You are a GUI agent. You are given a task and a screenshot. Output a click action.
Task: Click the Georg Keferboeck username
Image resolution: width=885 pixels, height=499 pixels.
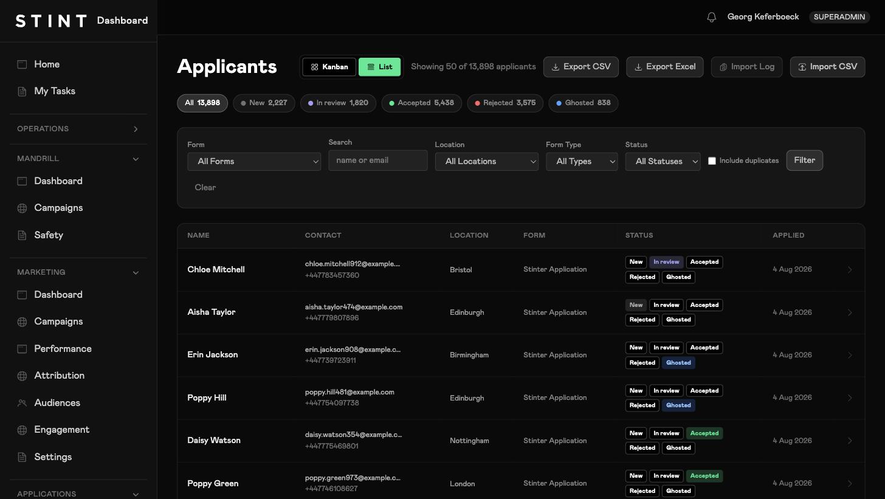click(763, 17)
